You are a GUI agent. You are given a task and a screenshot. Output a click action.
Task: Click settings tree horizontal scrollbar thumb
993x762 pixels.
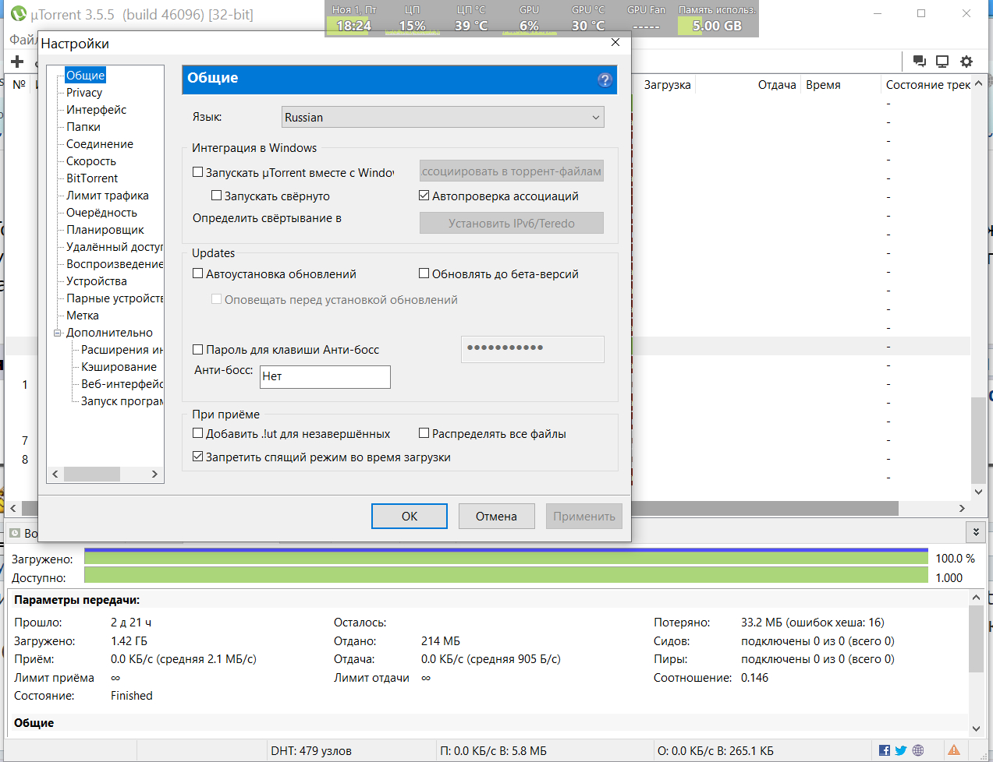(92, 474)
